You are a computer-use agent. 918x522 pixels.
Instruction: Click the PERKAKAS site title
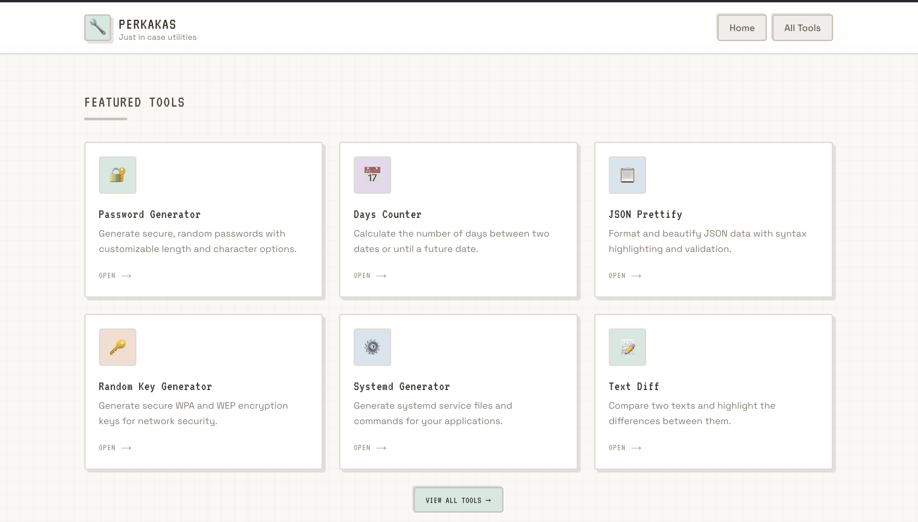tap(147, 24)
